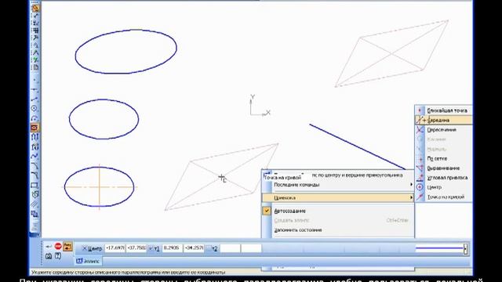This screenshot has height=282, width=502.
Task: Click the highlighted Ellipse tool
Action: point(35,128)
